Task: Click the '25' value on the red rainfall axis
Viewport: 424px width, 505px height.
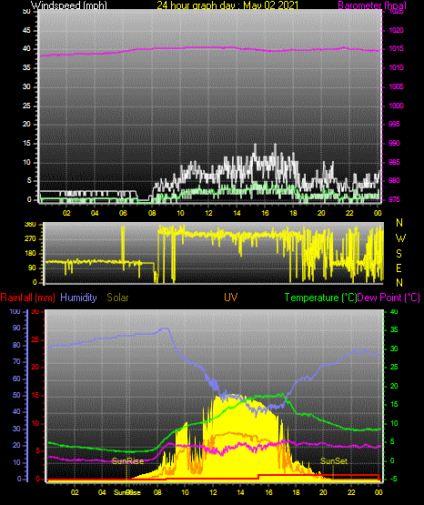Action: [35, 339]
